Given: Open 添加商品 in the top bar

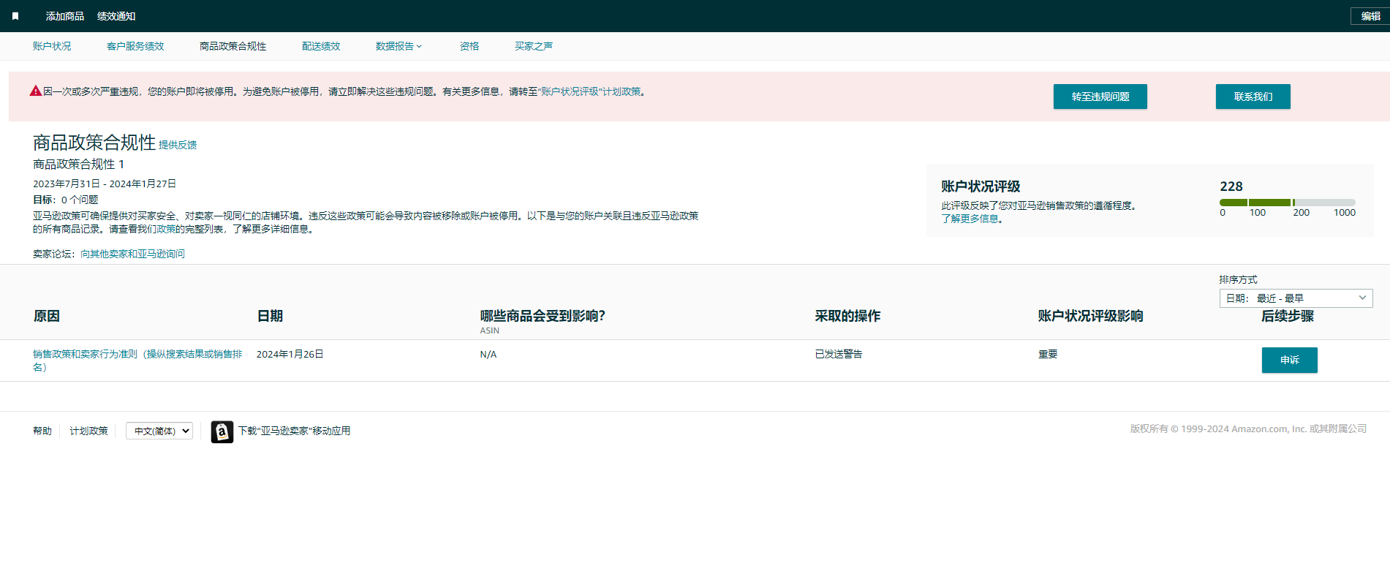Looking at the screenshot, I should tap(65, 16).
